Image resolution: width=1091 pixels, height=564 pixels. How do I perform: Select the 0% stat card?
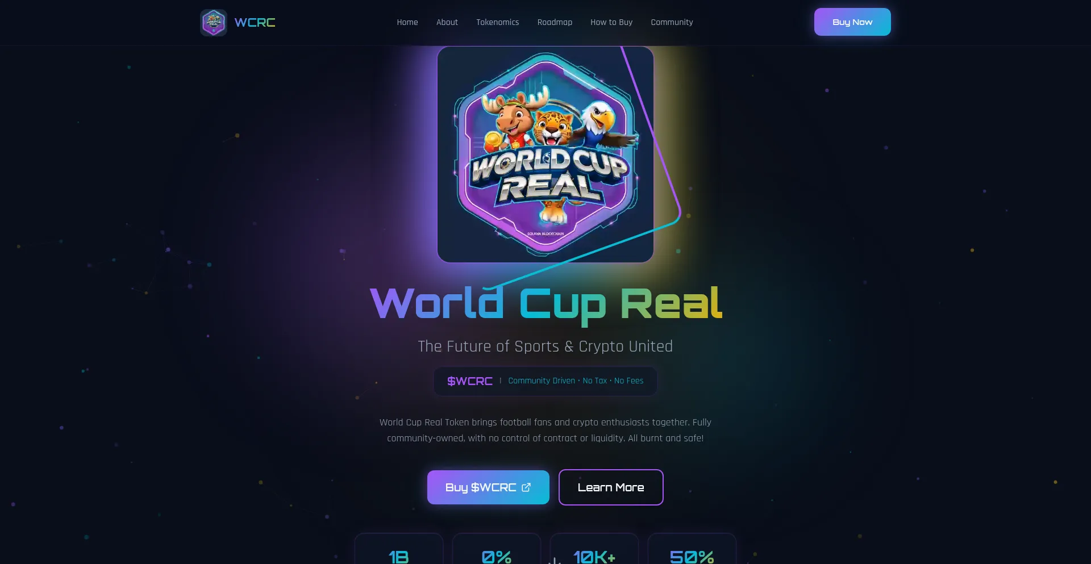pyautogui.click(x=497, y=549)
